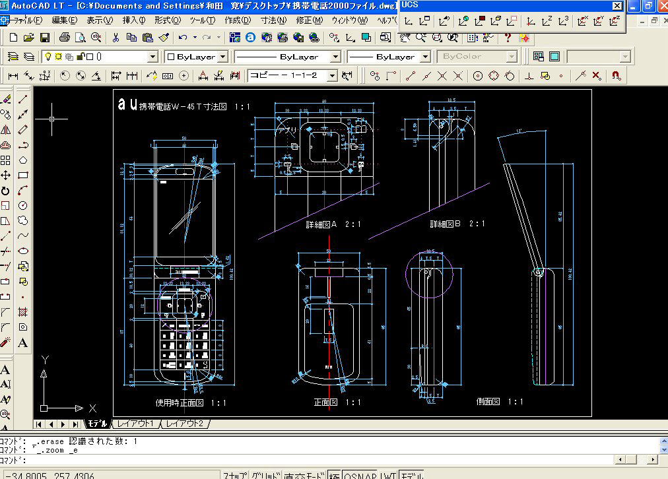Open the ByLayer lineweight control dropdown
This screenshot has height=479, width=668.
coord(425,57)
